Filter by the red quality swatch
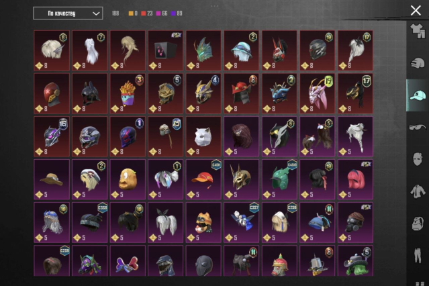429x286 pixels. 144,13
